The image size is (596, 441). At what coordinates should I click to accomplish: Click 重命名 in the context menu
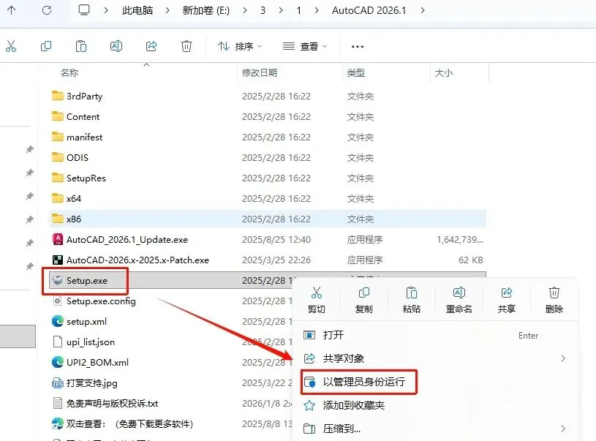pos(459,300)
